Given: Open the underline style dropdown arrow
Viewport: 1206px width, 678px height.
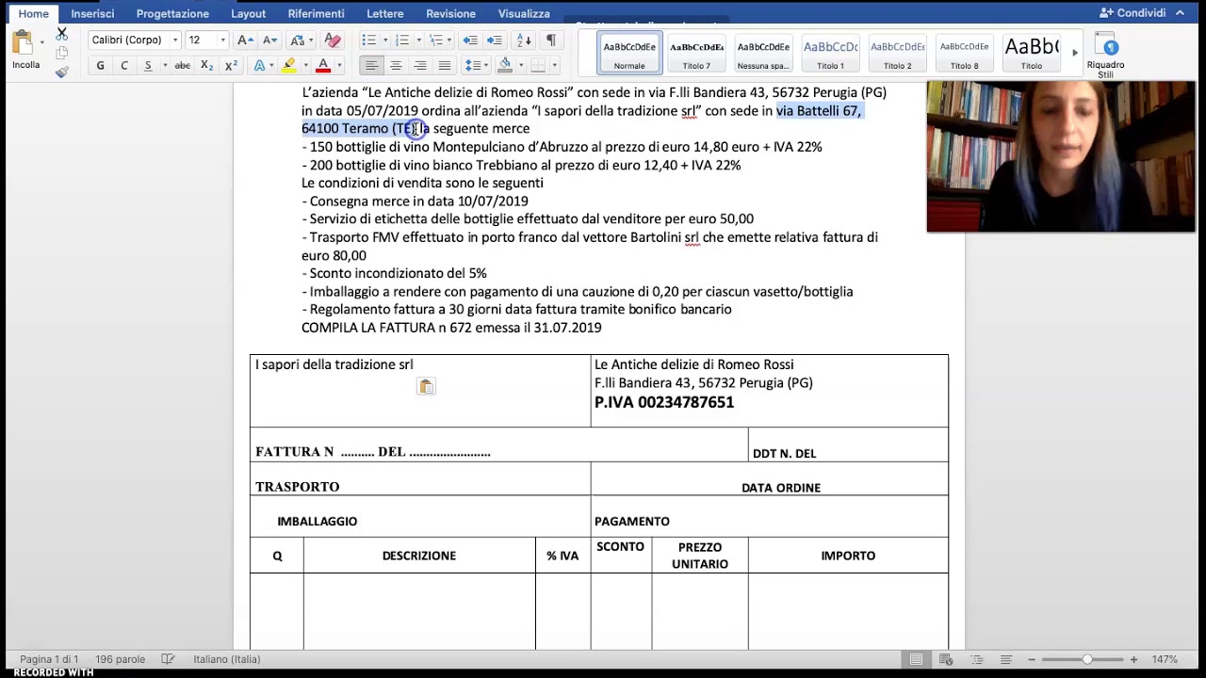Looking at the screenshot, I should pyautogui.click(x=164, y=65).
